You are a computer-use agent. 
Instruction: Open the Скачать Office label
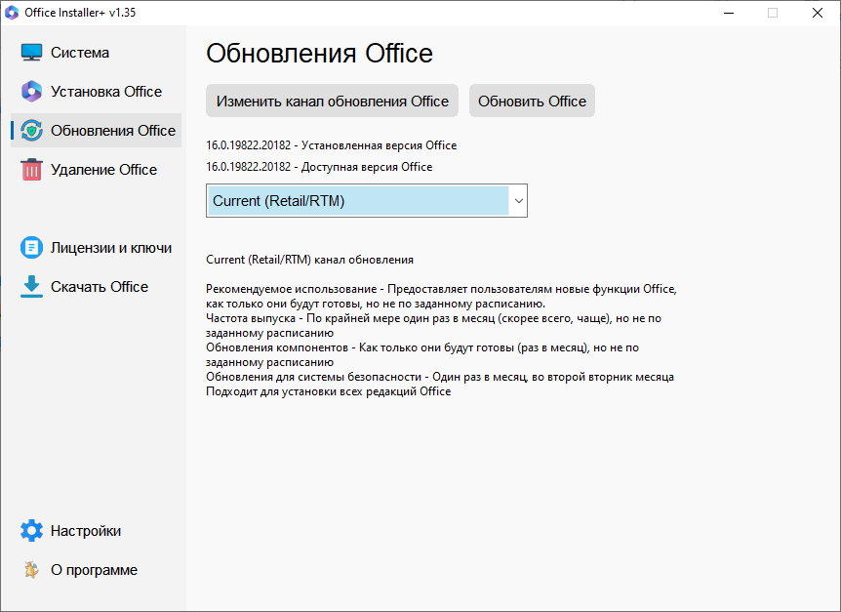click(x=100, y=287)
